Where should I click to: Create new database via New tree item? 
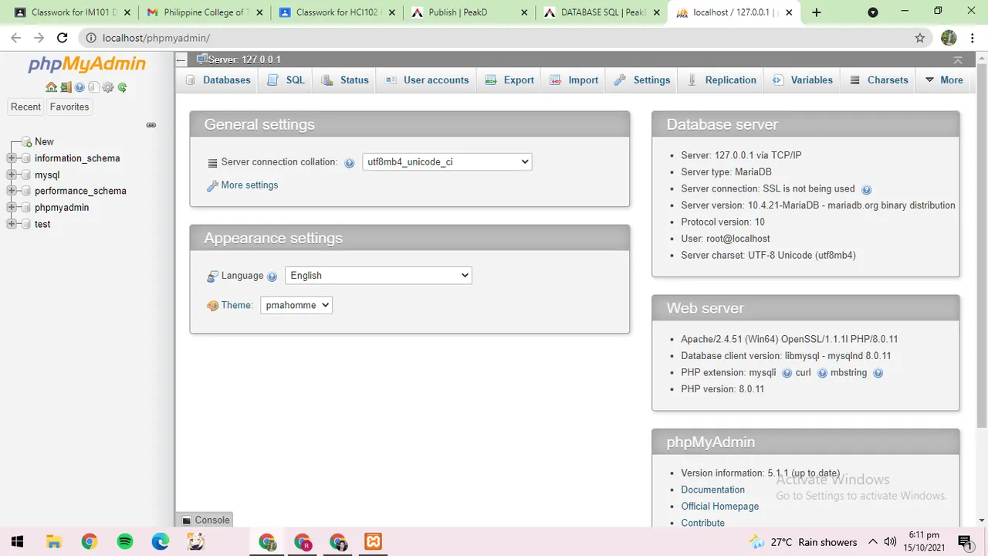pyautogui.click(x=44, y=142)
